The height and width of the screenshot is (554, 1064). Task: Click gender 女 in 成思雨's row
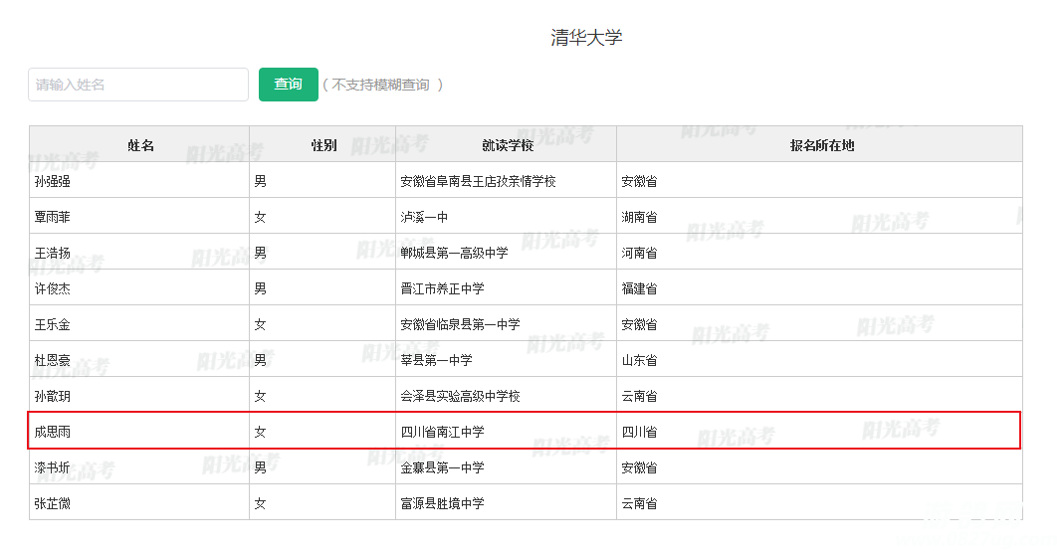260,432
